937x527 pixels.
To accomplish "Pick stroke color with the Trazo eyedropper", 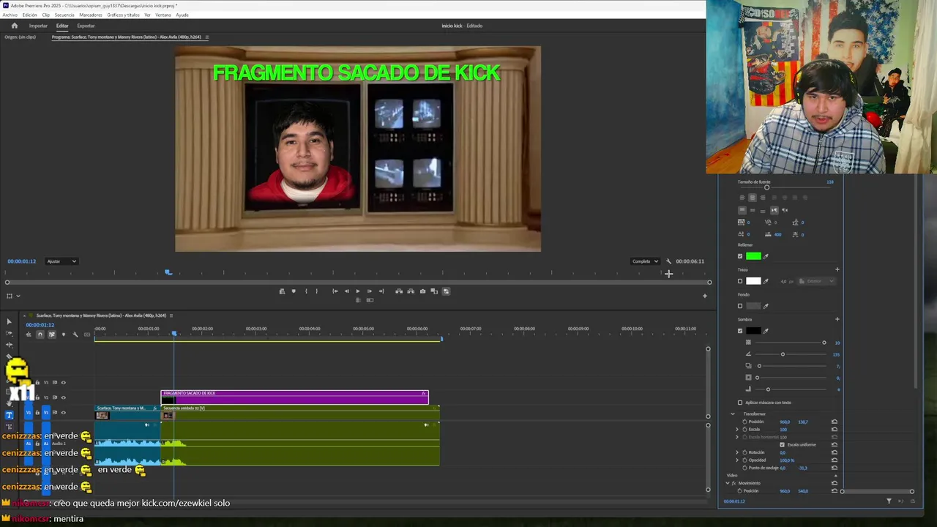I will point(766,281).
